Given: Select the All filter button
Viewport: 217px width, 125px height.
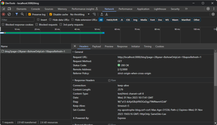Looking at the screenshot, I should coord(101,20).
